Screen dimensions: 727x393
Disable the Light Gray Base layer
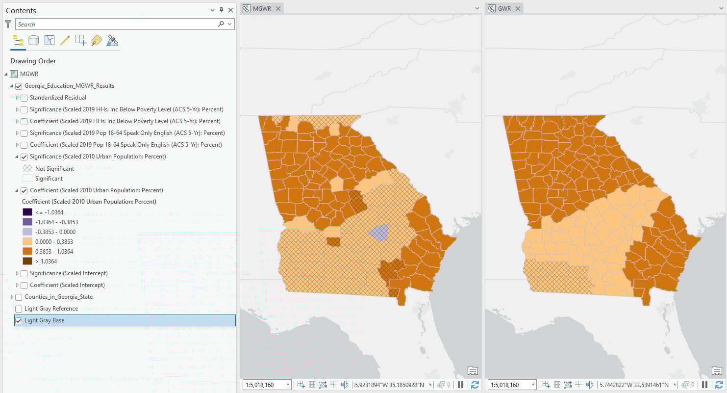19,320
